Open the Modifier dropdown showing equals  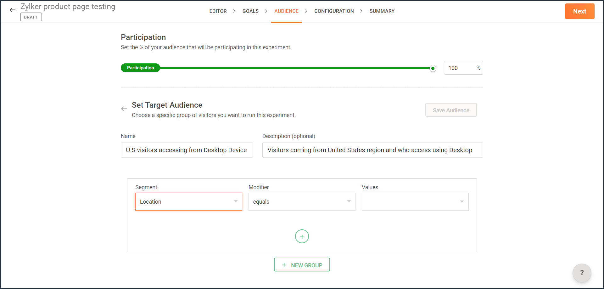[x=302, y=202]
